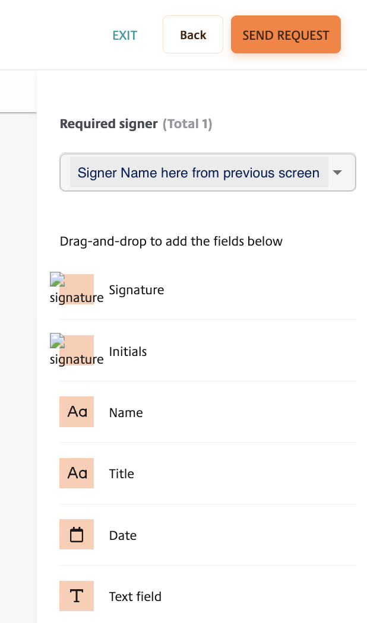Select the Text field T icon
This screenshot has width=367, height=623.
point(77,596)
